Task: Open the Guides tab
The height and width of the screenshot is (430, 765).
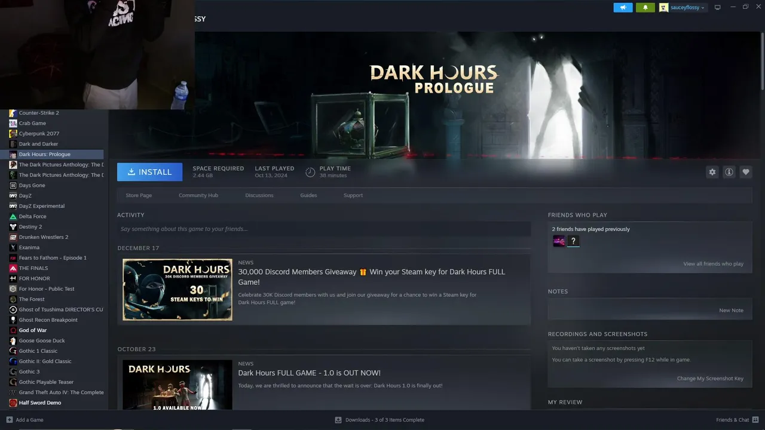Action: 308,195
